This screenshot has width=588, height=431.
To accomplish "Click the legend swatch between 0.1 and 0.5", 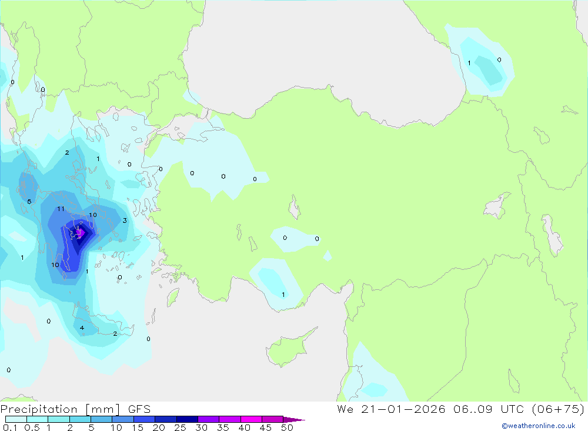I will 16,419.
